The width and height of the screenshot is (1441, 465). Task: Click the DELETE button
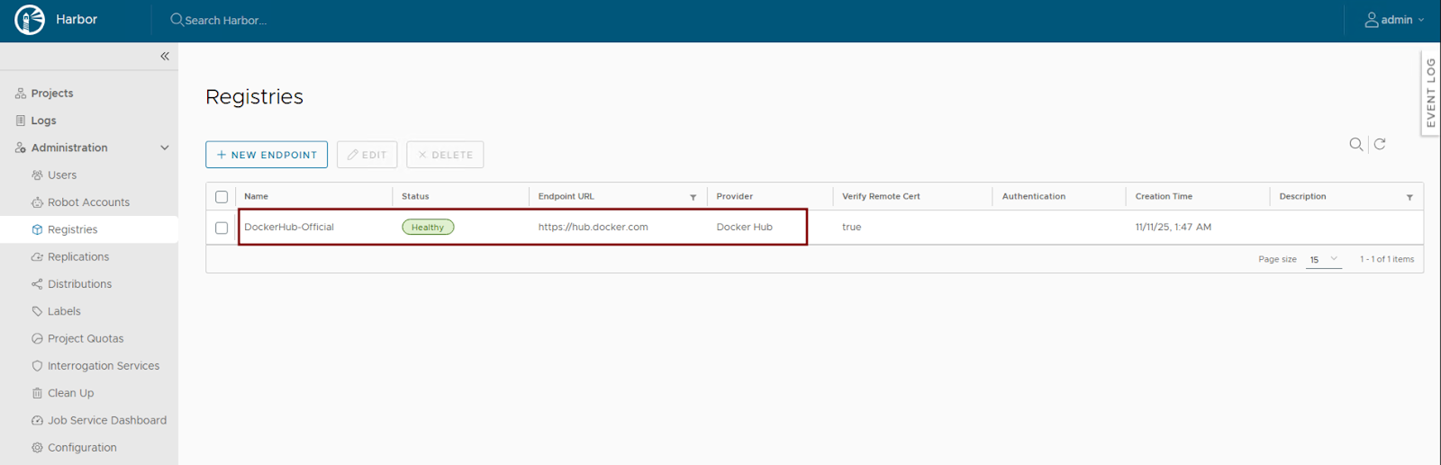click(445, 155)
